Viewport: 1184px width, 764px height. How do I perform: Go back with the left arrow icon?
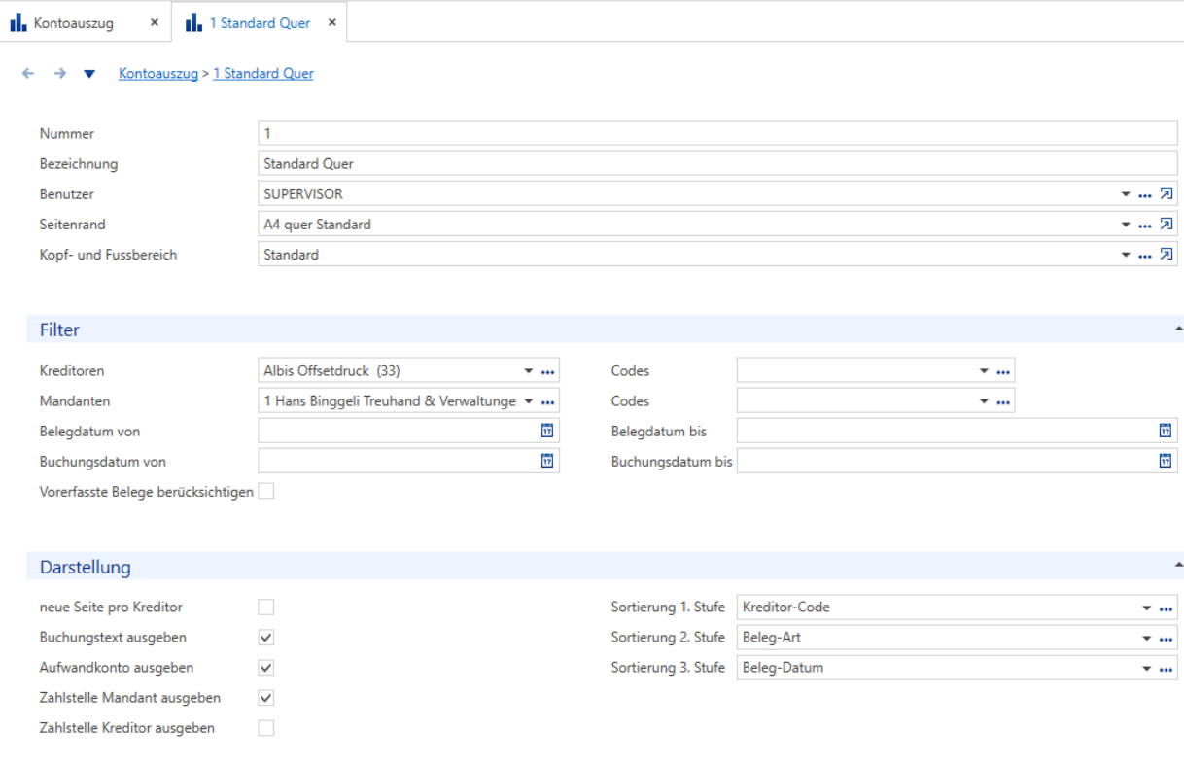pyautogui.click(x=28, y=73)
